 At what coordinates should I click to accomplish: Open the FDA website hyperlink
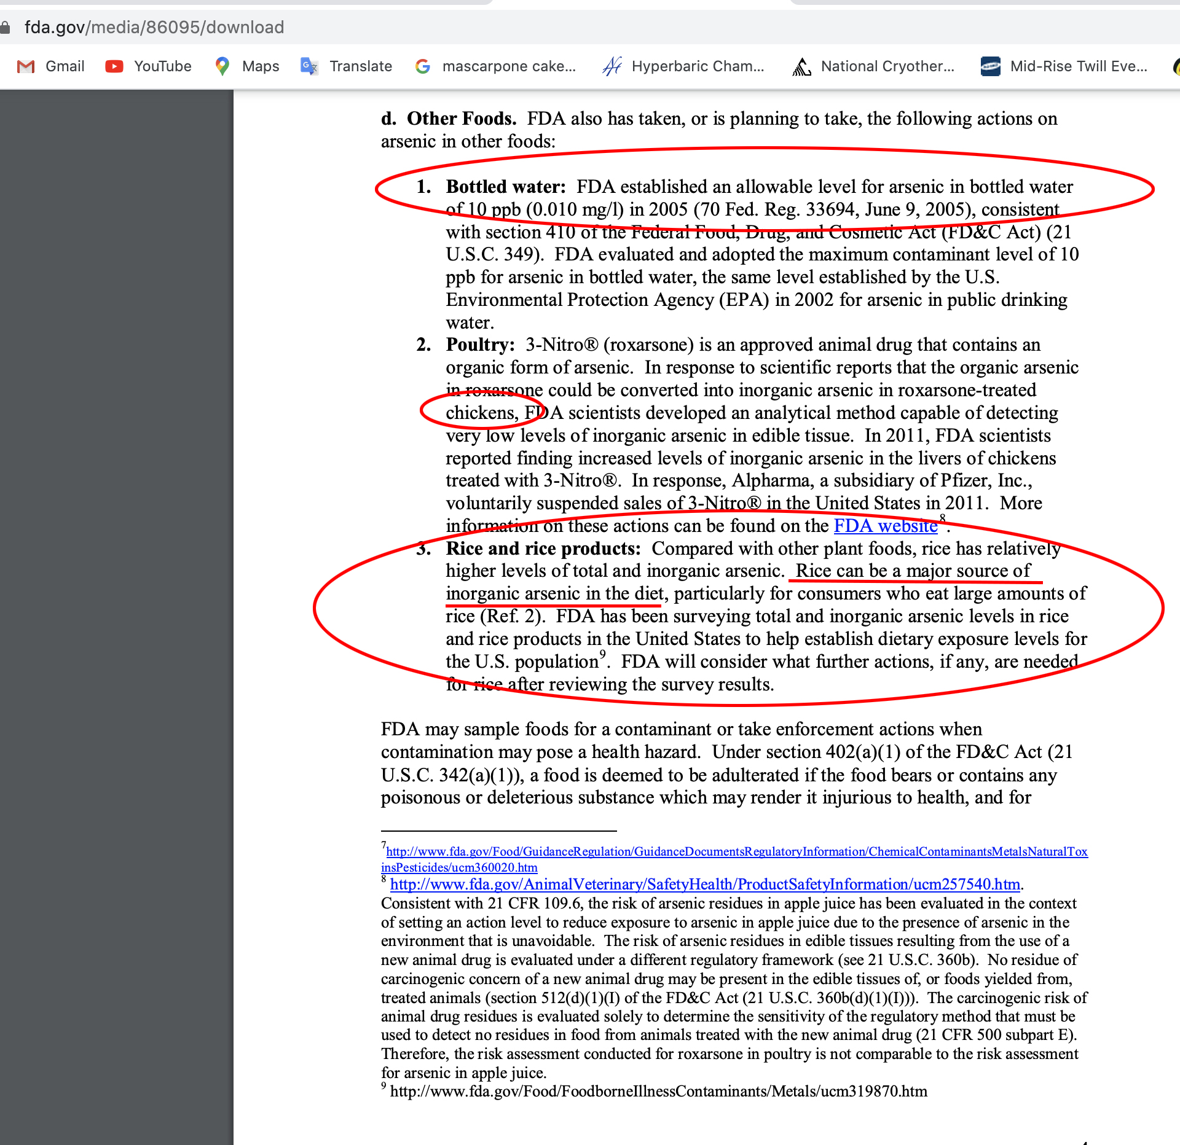885,526
